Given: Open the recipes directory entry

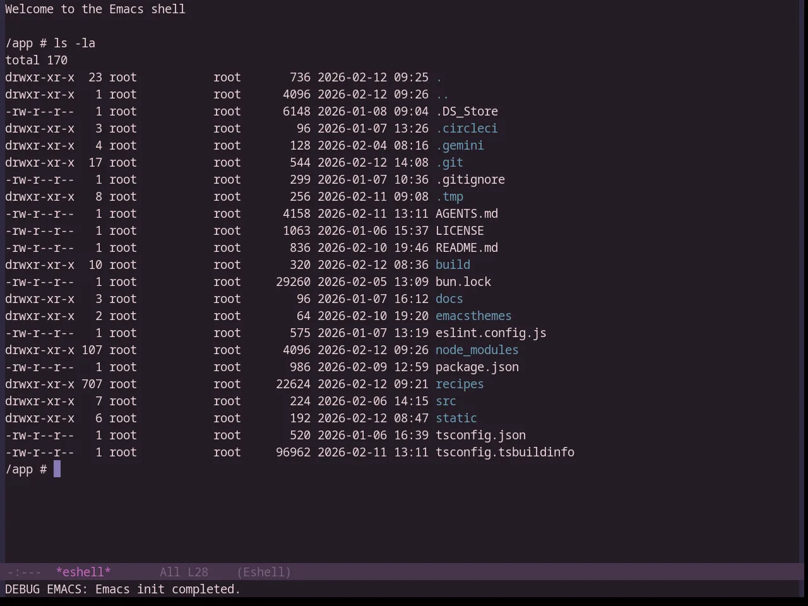Looking at the screenshot, I should (x=460, y=384).
